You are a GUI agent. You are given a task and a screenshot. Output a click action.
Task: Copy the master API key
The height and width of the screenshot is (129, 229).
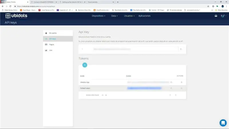point(181,49)
